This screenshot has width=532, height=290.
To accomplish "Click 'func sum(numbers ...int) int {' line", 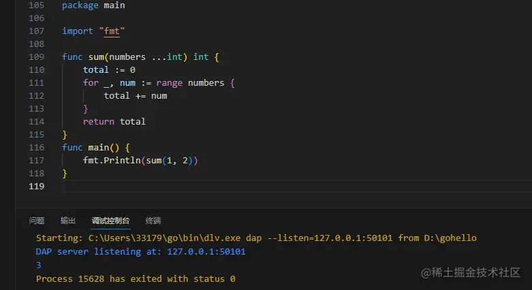I will (x=140, y=57).
